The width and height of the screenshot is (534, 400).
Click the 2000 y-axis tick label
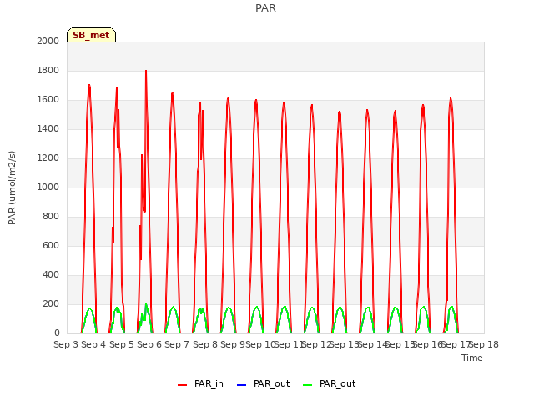pyautogui.click(x=48, y=41)
